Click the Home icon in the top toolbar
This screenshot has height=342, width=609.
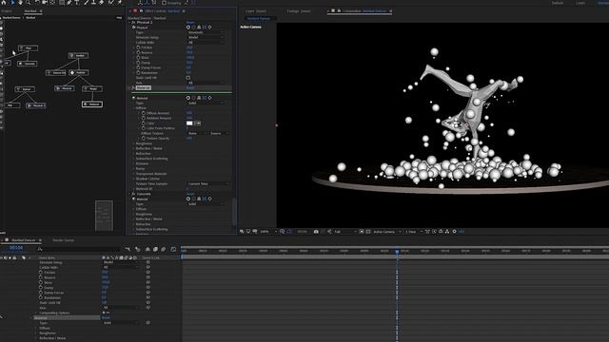pyautogui.click(x=4, y=2)
